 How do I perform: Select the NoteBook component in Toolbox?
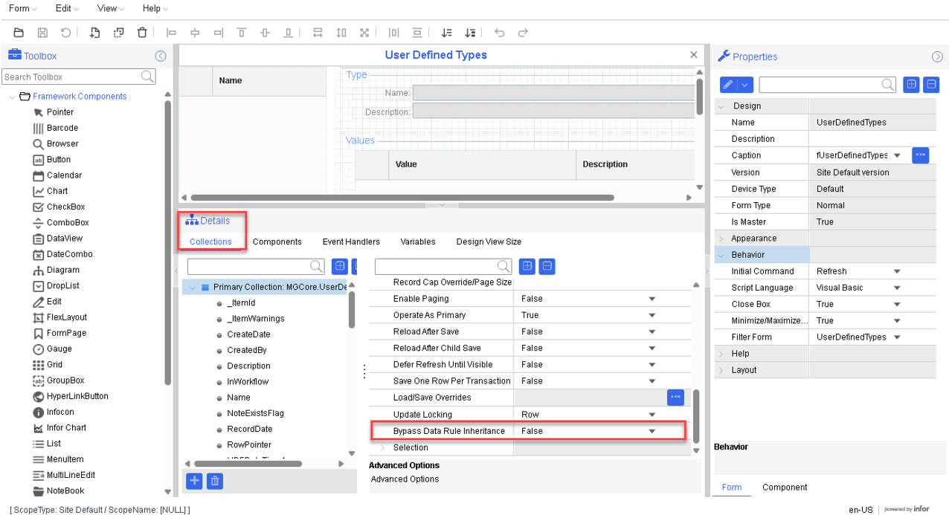pos(65,490)
